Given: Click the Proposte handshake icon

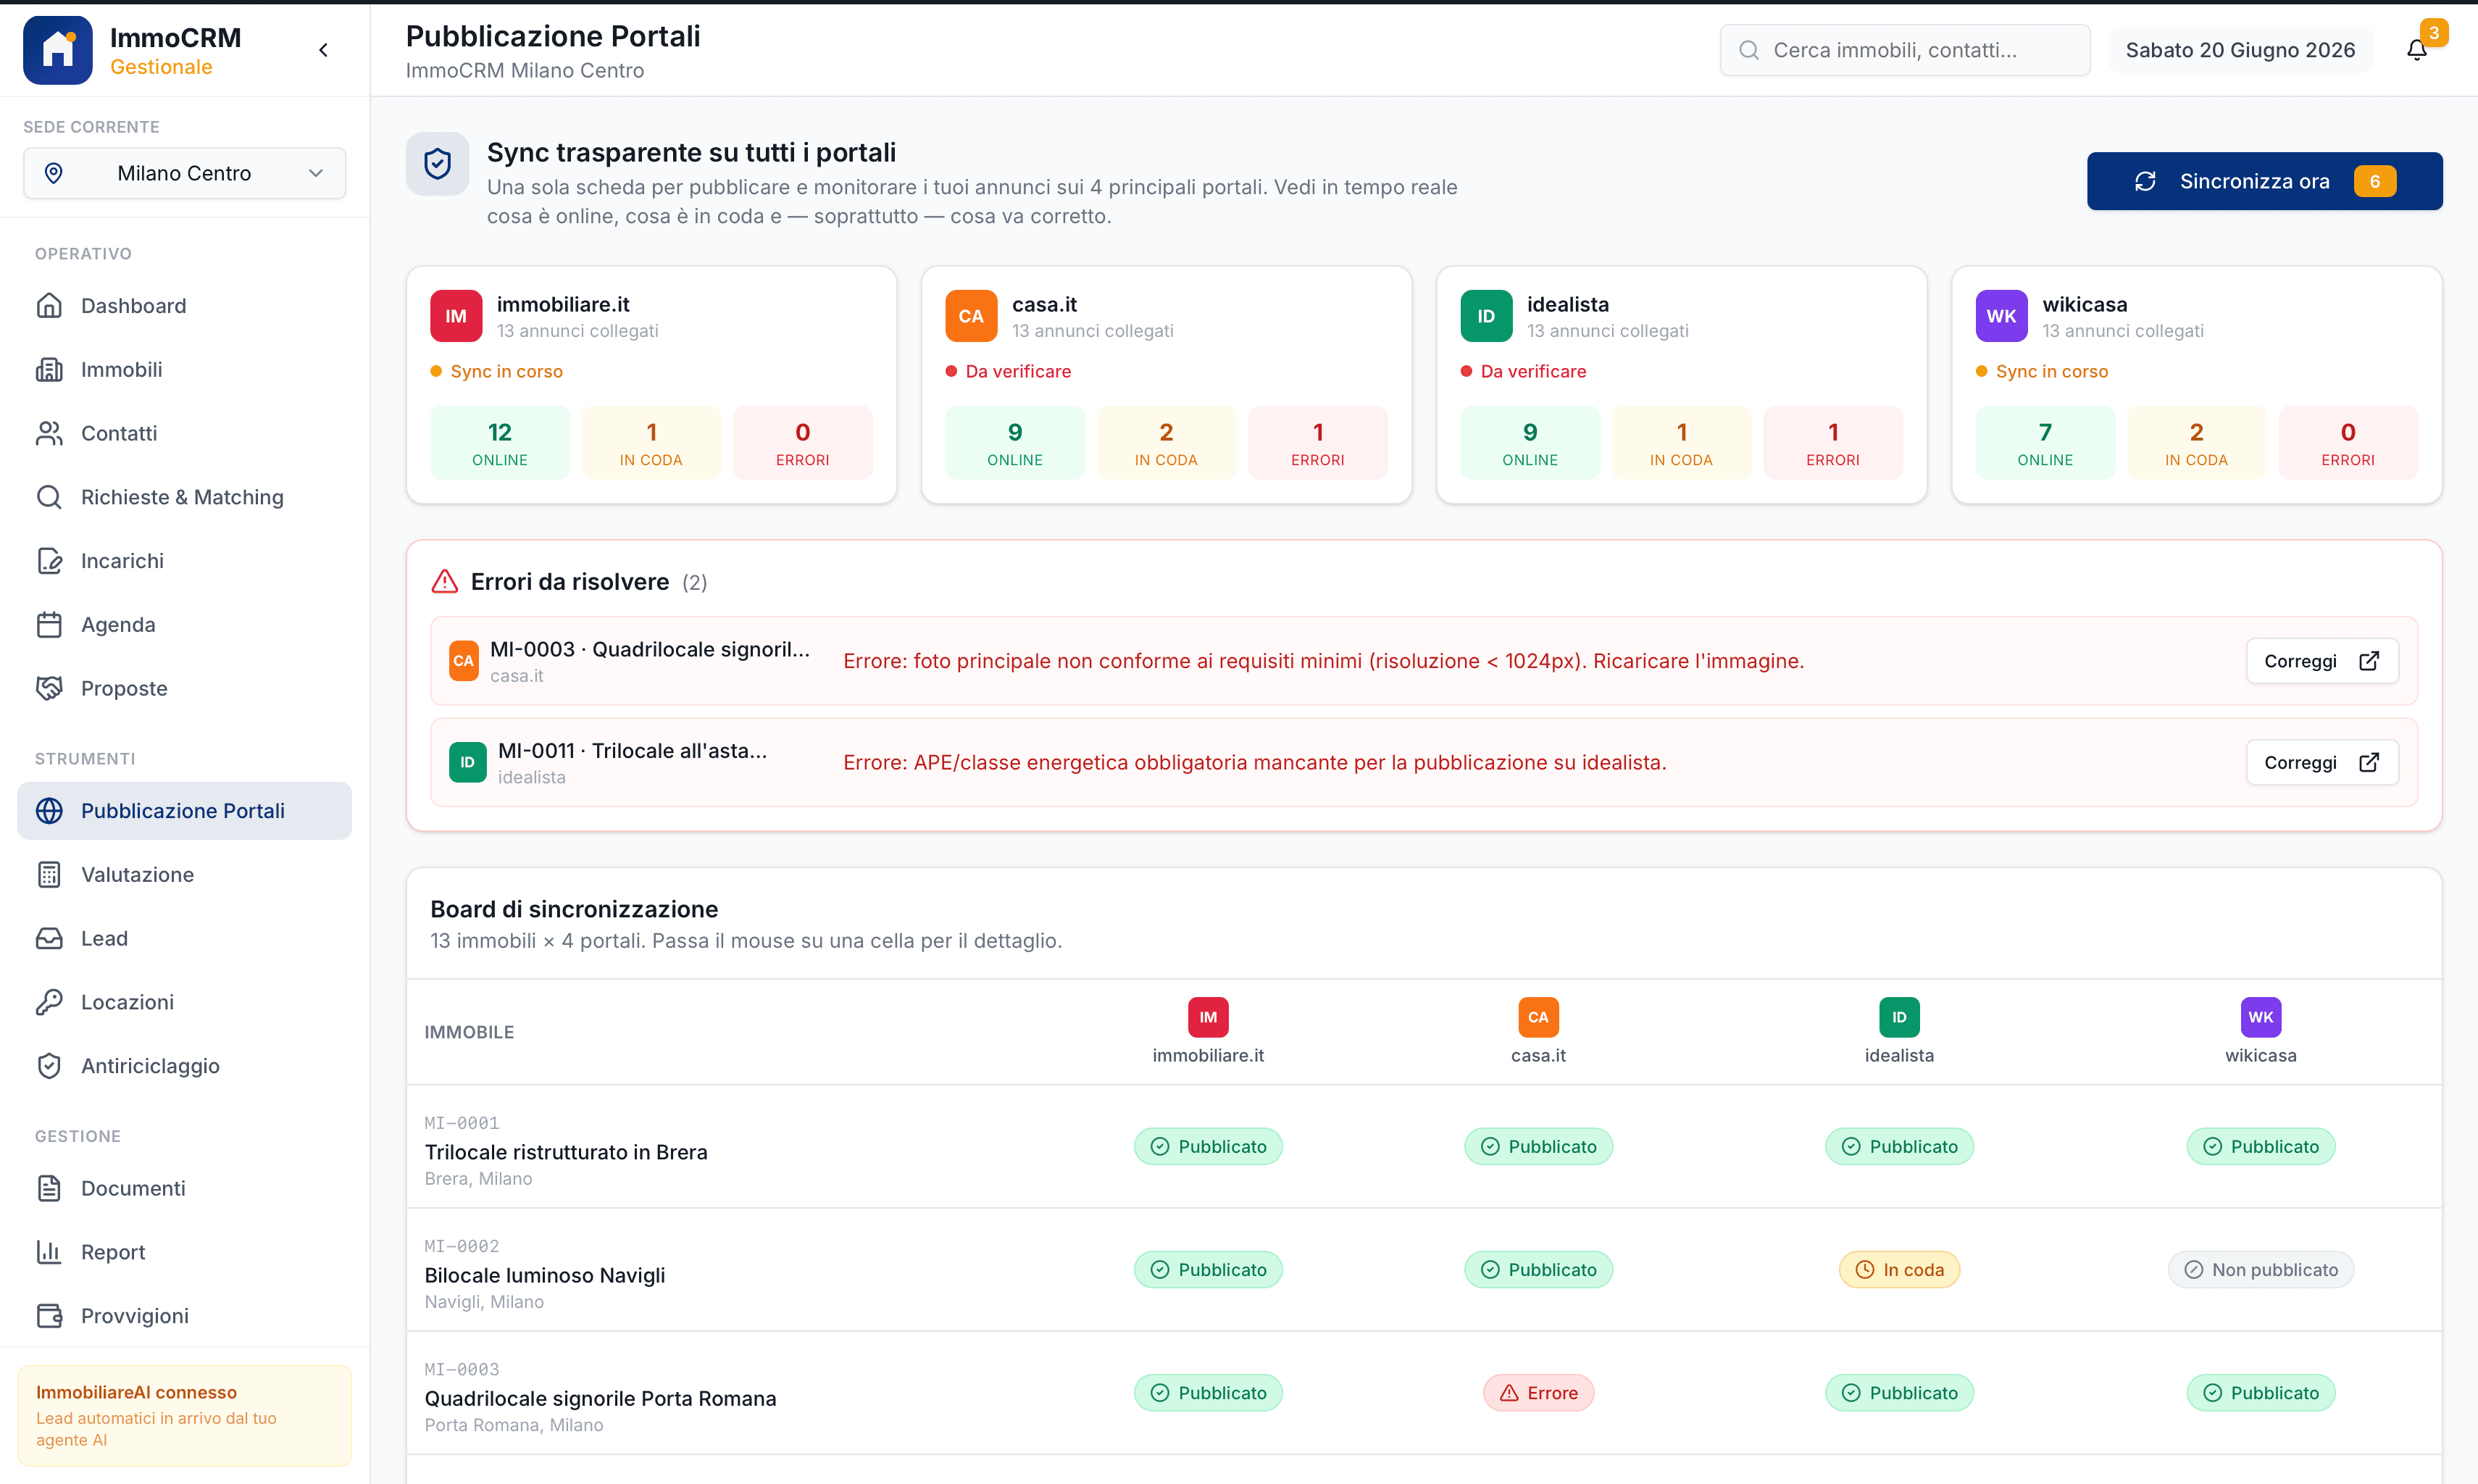Looking at the screenshot, I should (x=49, y=688).
